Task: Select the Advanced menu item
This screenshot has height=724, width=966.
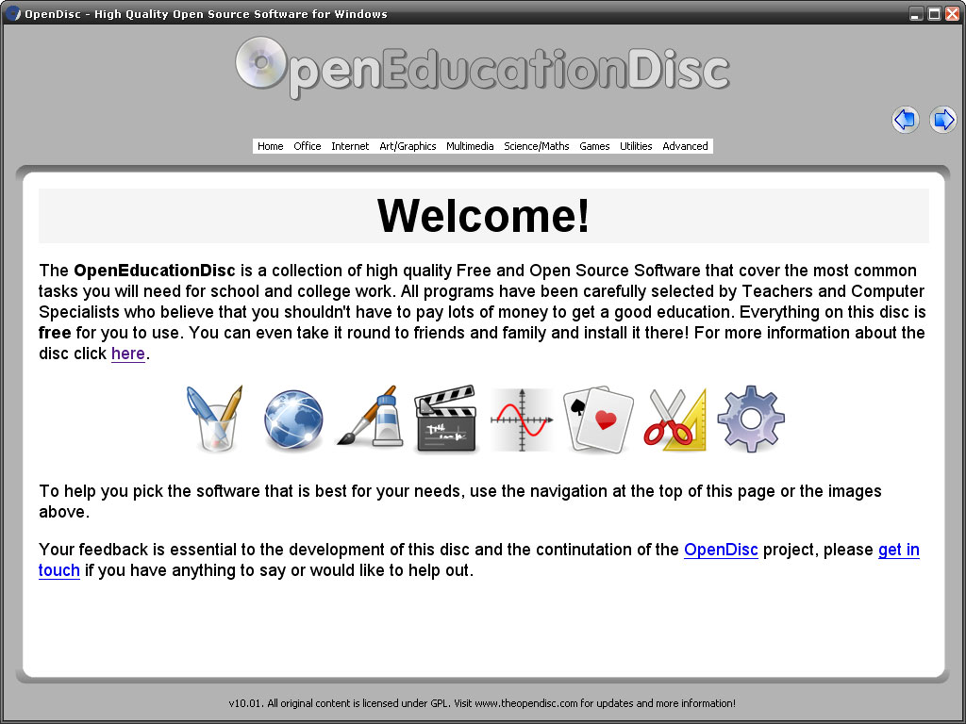Action: [x=685, y=146]
